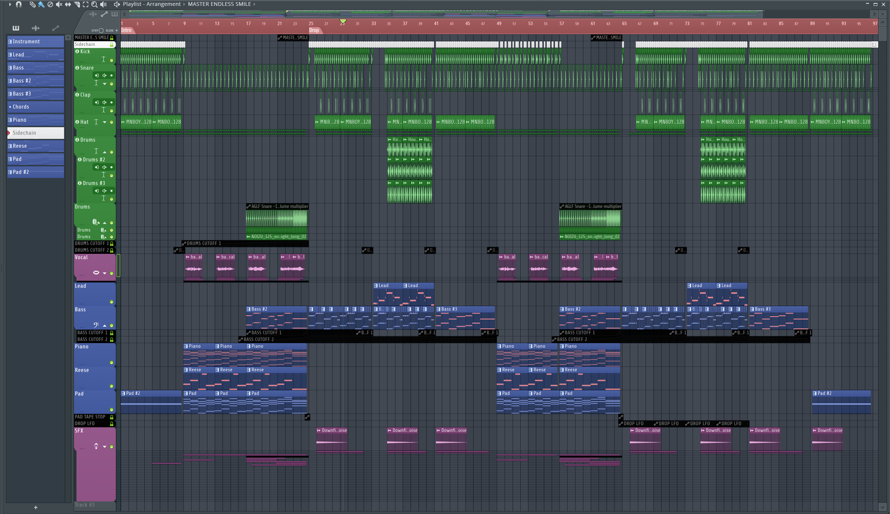This screenshot has width=890, height=514.
Task: Click the green playhead position marker
Action: click(x=343, y=21)
